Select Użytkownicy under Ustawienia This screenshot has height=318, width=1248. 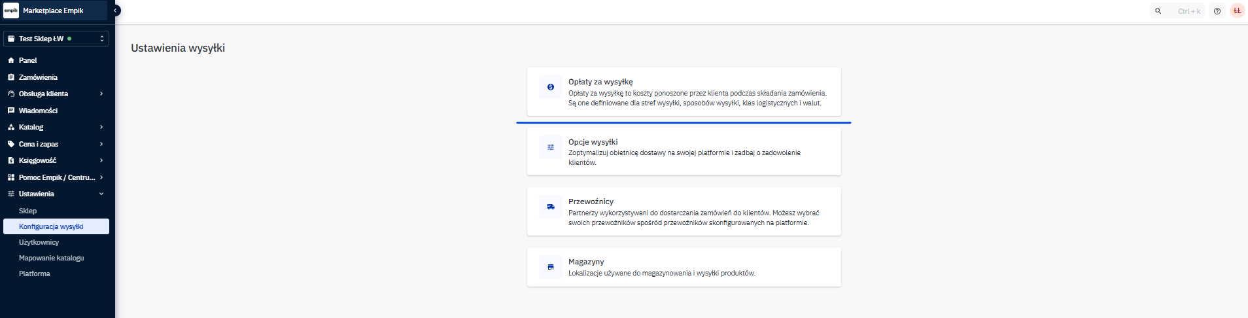(39, 242)
